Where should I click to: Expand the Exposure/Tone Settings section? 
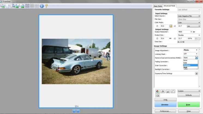pyautogui.click(x=196, y=73)
